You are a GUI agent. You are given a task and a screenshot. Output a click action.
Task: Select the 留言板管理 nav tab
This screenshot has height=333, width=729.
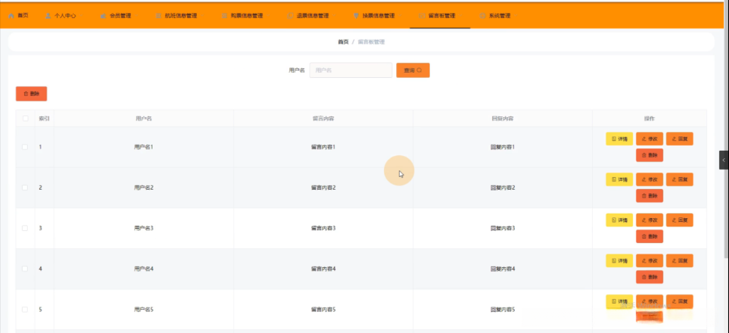(440, 15)
